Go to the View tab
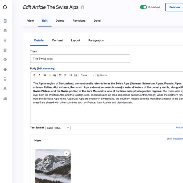The height and width of the screenshot is (183, 183). coord(30,21)
